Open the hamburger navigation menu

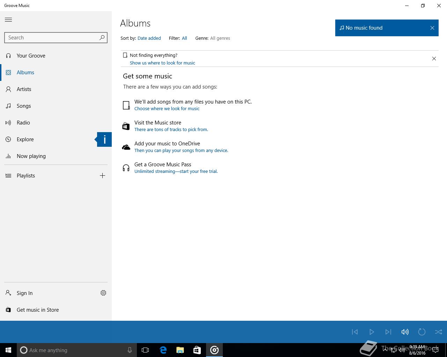[x=8, y=20]
